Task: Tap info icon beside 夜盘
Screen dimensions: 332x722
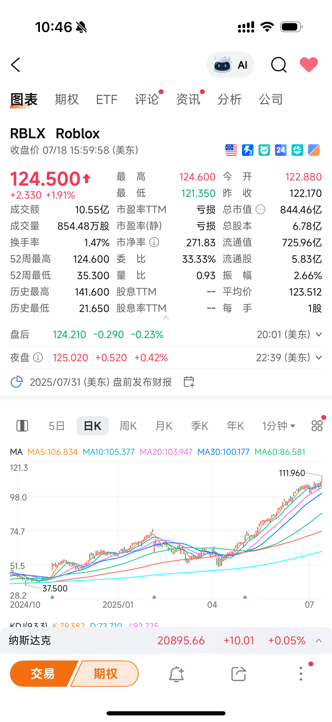Action: pyautogui.click(x=38, y=357)
